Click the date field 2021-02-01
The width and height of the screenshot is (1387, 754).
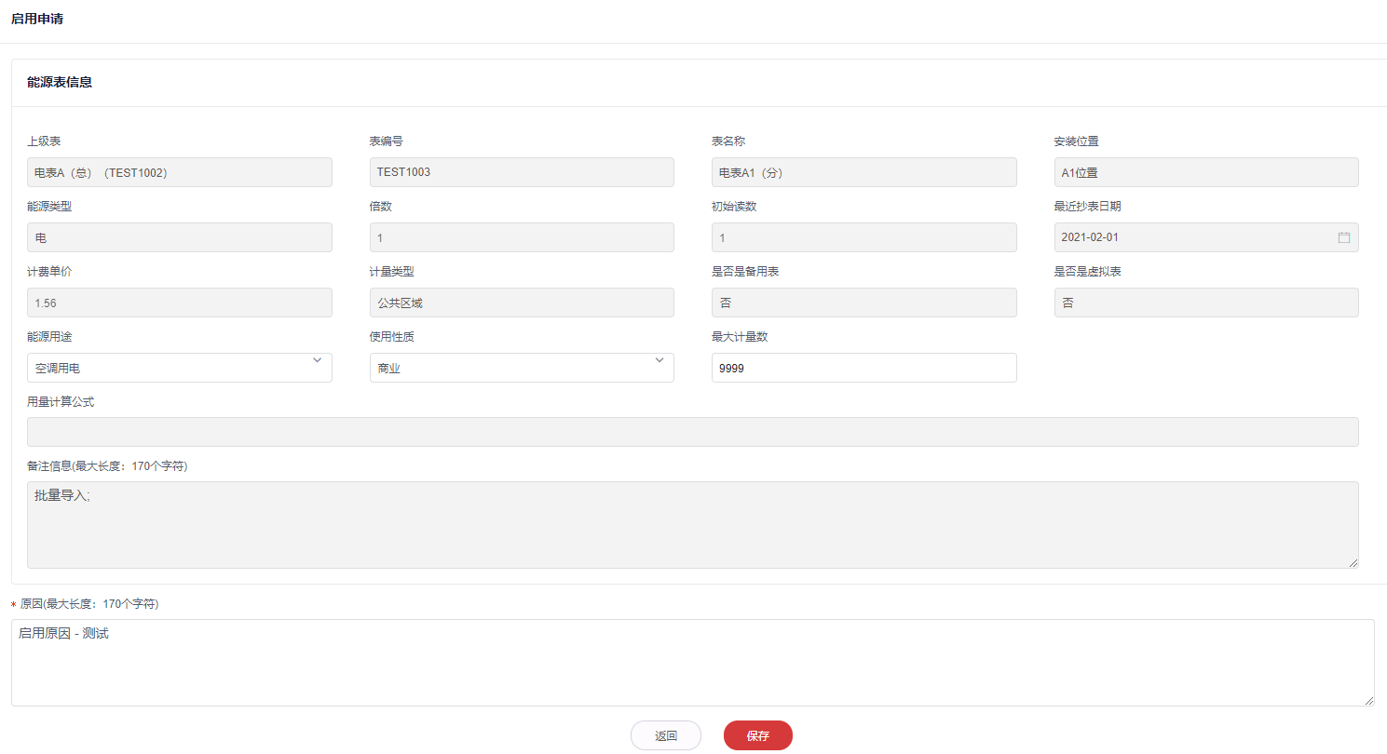(1206, 237)
